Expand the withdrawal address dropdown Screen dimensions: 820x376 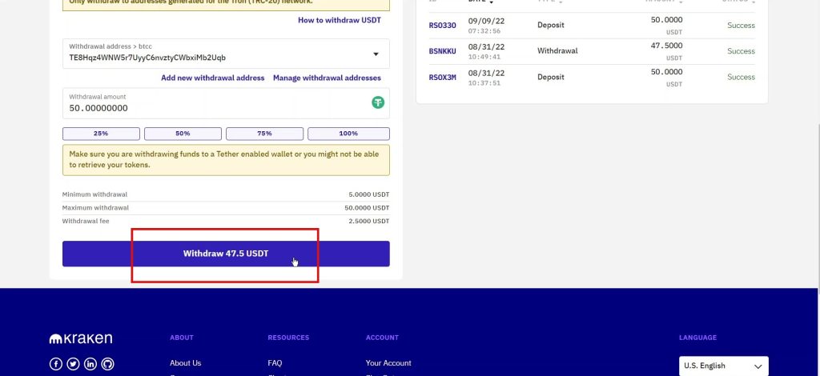(x=376, y=54)
